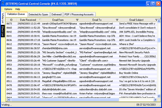Select the Black List side tab
Screen dimensions: 162x108
[3, 31]
